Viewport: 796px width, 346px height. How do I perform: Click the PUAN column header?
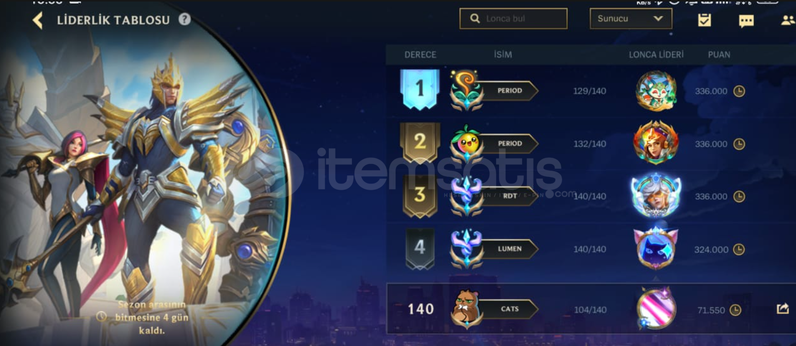tap(719, 54)
